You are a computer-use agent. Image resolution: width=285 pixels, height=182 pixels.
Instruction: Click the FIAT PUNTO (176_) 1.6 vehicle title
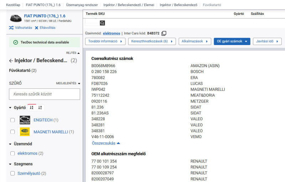click(x=45, y=16)
